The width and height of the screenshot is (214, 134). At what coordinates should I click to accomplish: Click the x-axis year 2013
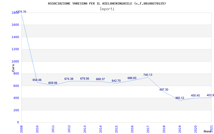(85, 129)
